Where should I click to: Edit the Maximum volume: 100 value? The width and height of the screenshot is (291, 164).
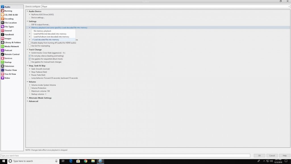tap(40, 91)
